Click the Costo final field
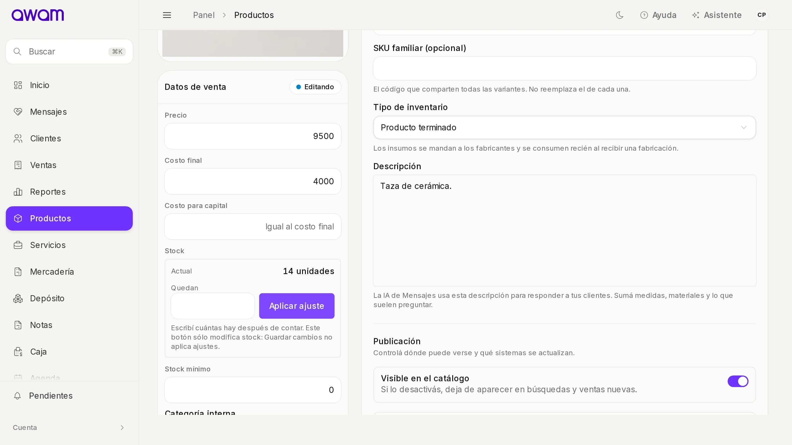 point(253,181)
